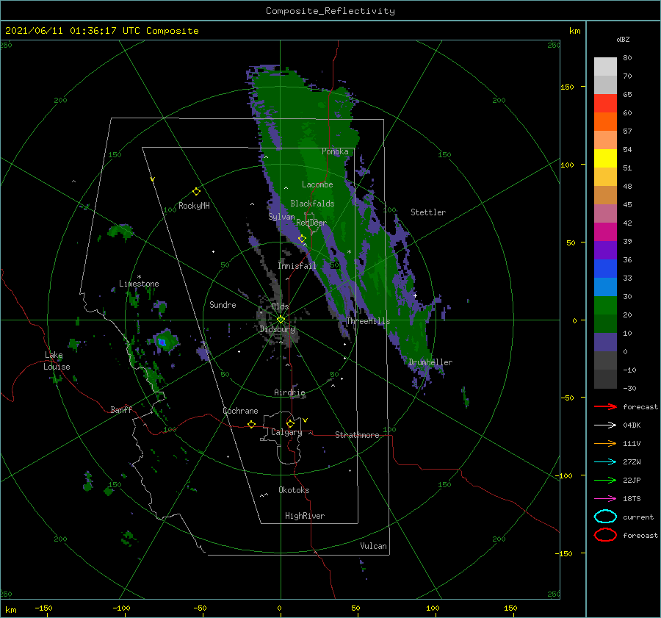Click the Drumheller city label
Image resolution: width=661 pixels, height=618 pixels.
tap(430, 362)
